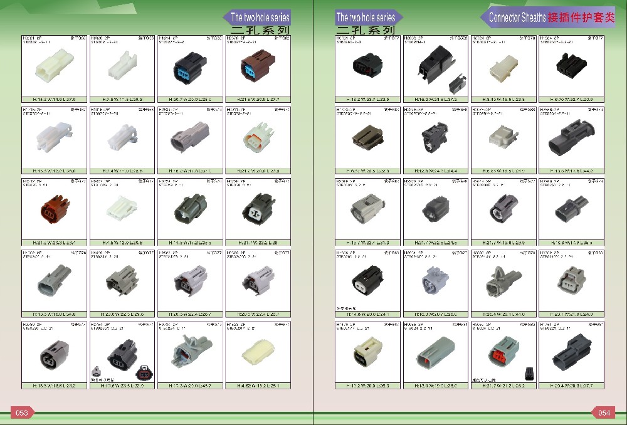Click the dimensions label H:17.3 W:20.0 L:48.7
Image resolution: width=627 pixels, height=425 pixels.
[x=190, y=386]
